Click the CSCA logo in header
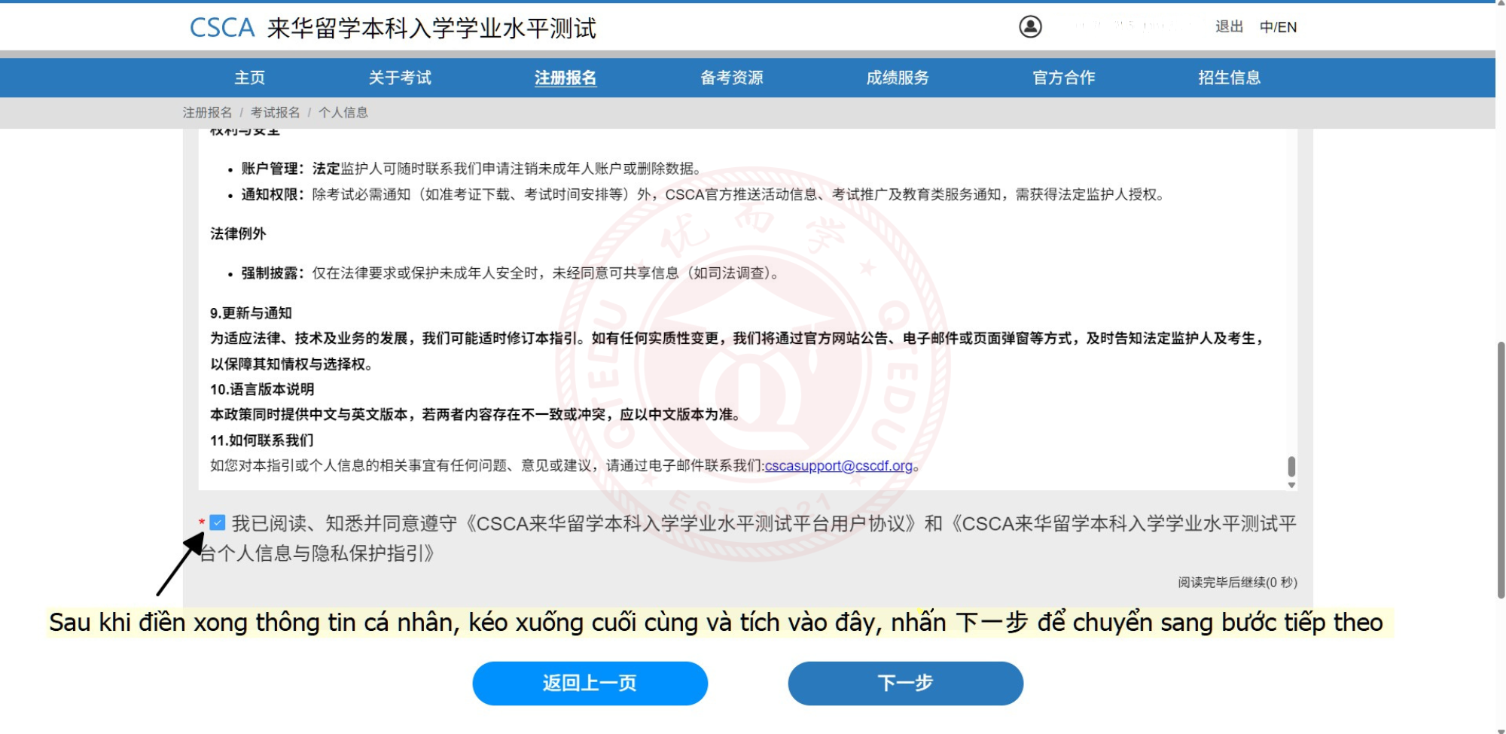The image size is (1506, 734). pyautogui.click(x=222, y=28)
